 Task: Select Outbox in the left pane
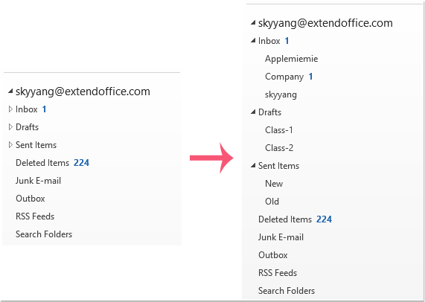pos(31,199)
